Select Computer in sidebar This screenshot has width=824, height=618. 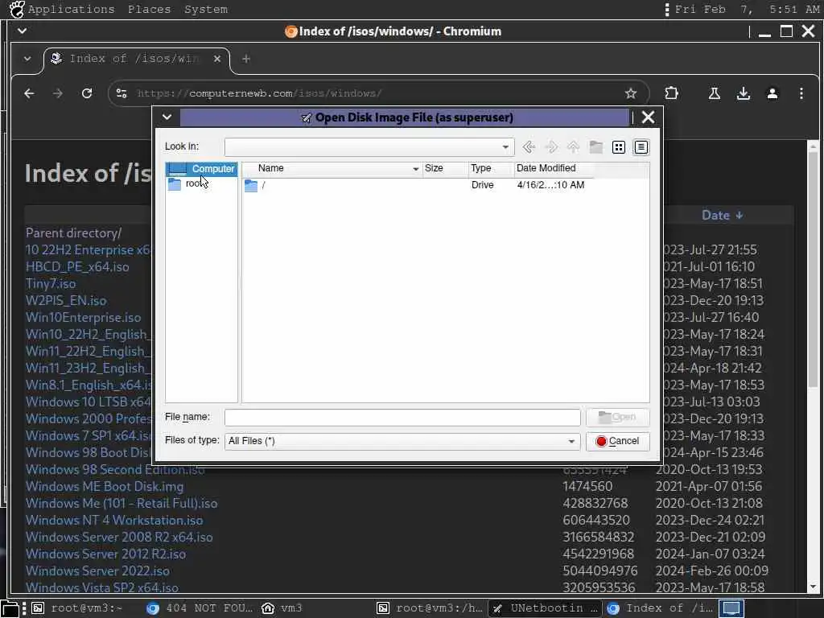point(202,169)
